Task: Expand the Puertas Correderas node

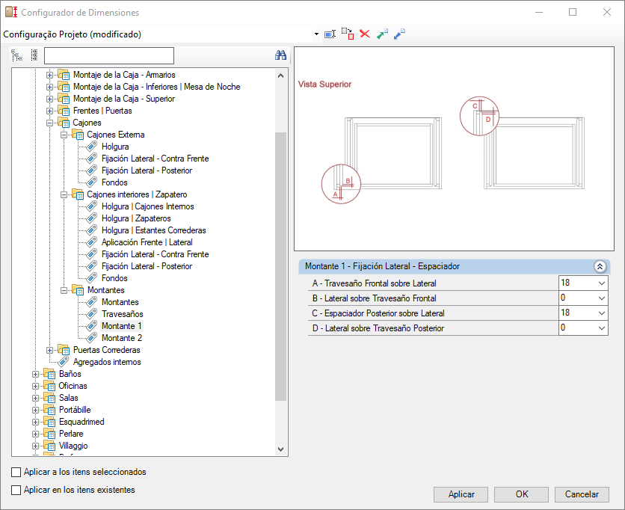Action: click(x=49, y=350)
